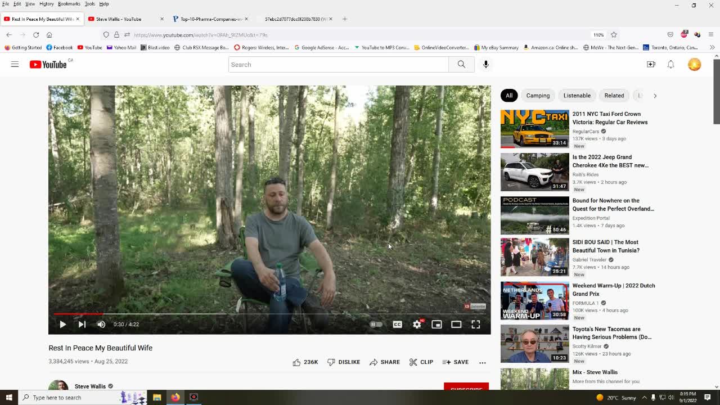Bookmark this page with the star

pyautogui.click(x=614, y=35)
